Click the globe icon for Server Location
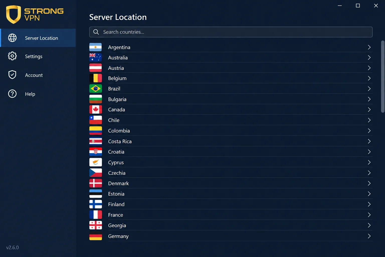The image size is (385, 257). [x=12, y=38]
